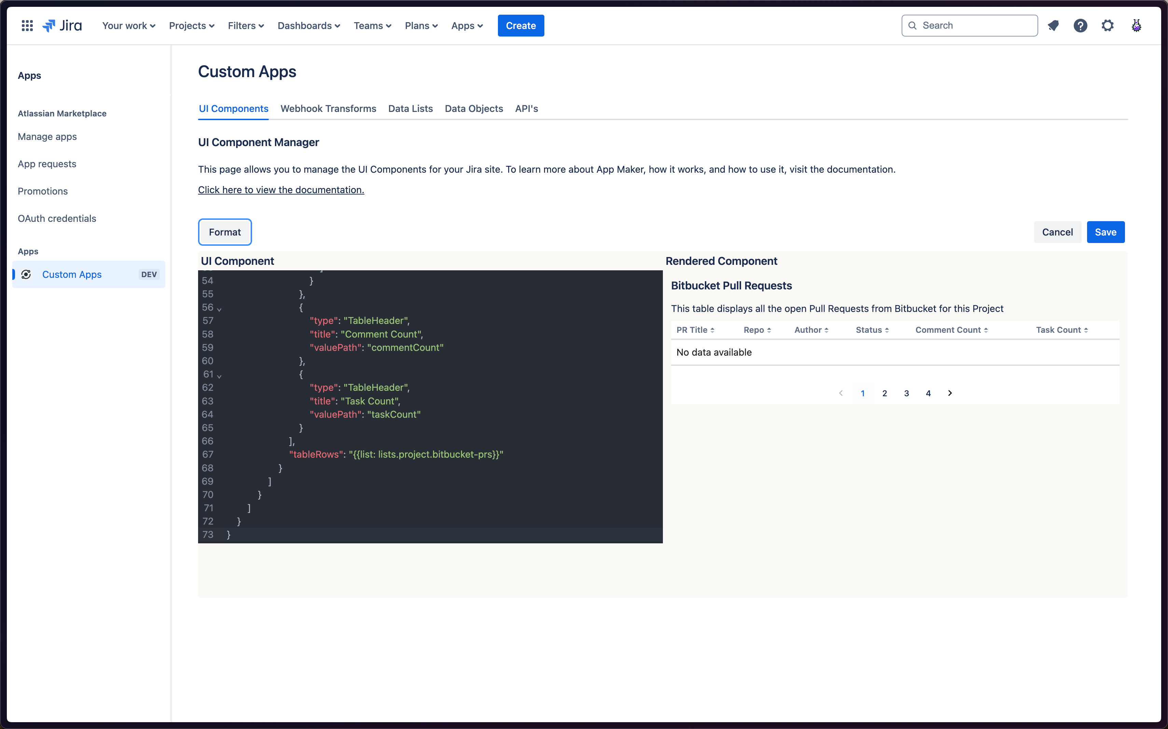Click the settings gear icon

(1108, 25)
